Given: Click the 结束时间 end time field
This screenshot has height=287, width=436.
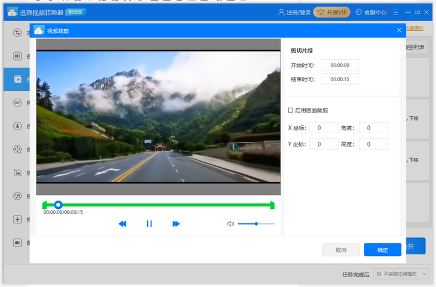Looking at the screenshot, I should [x=340, y=79].
